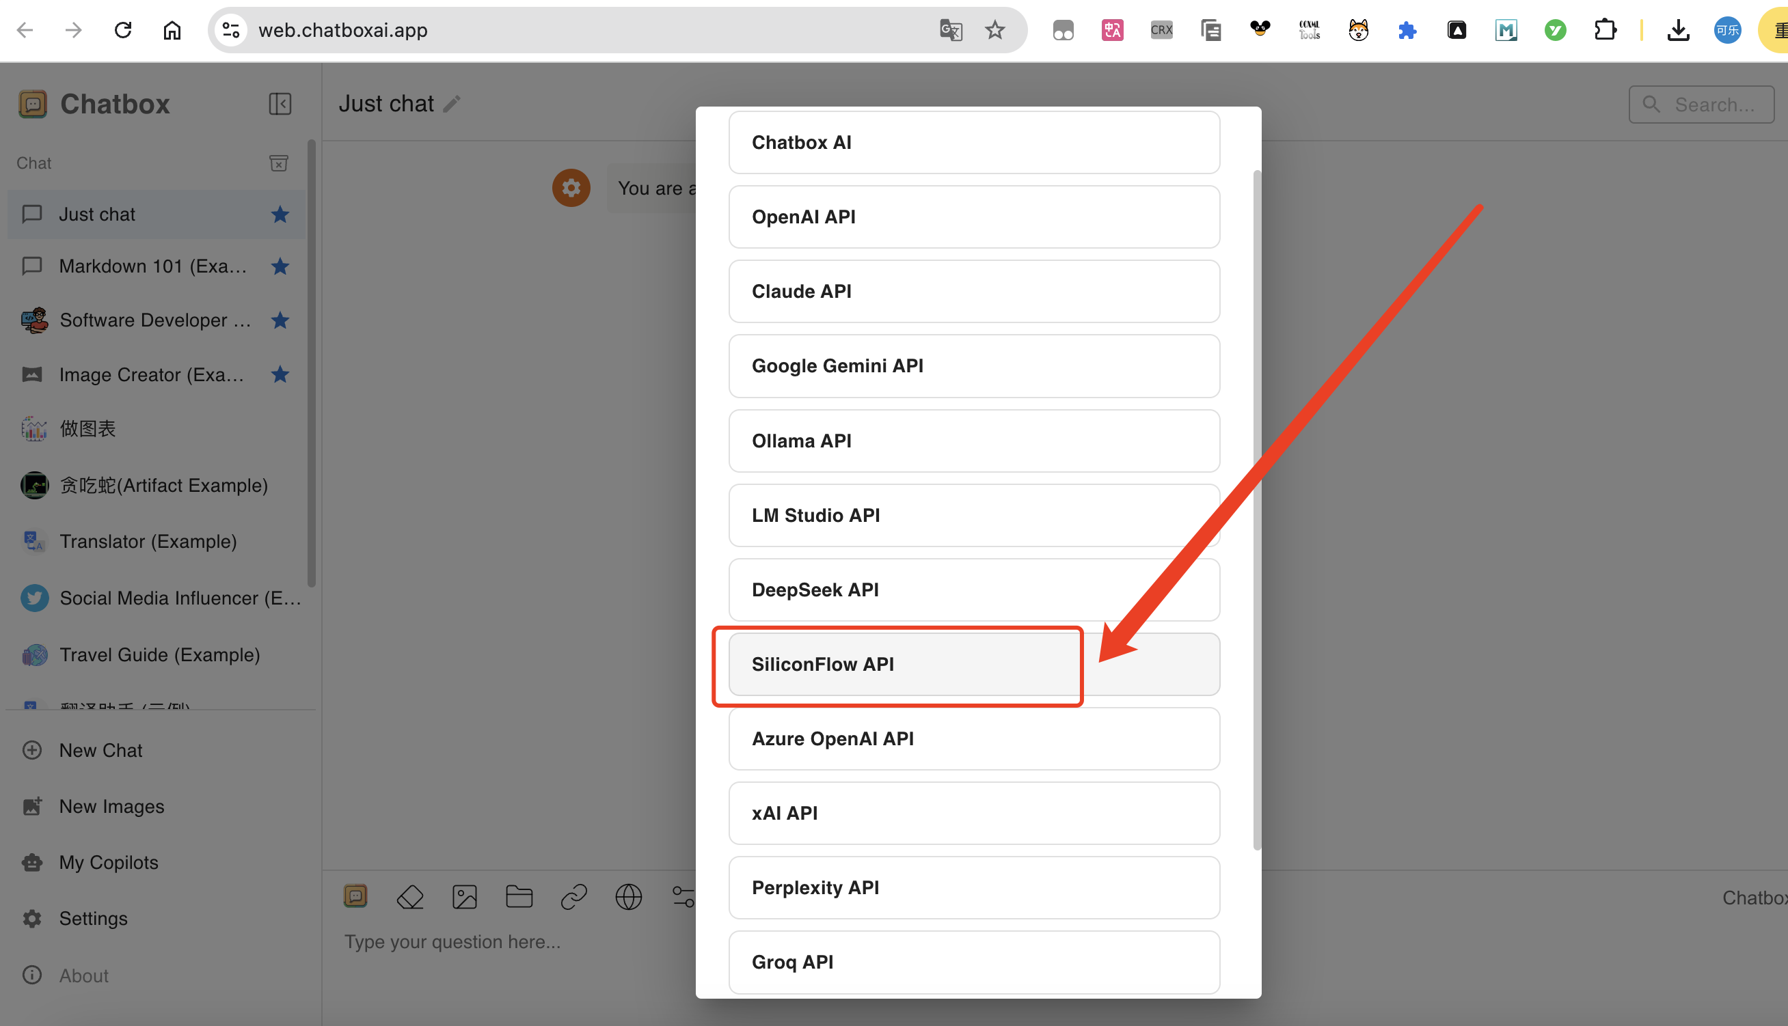Click the M extension icon

tap(1506, 30)
